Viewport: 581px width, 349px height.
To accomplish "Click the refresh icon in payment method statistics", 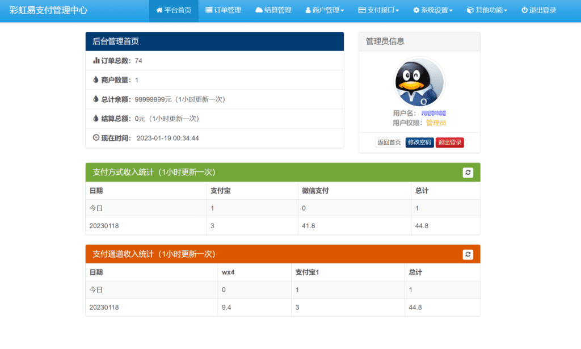I will pyautogui.click(x=468, y=173).
